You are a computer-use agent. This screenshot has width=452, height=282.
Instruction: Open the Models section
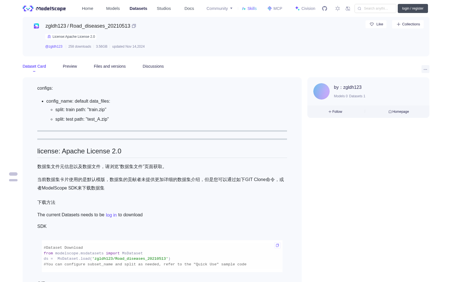tap(113, 8)
